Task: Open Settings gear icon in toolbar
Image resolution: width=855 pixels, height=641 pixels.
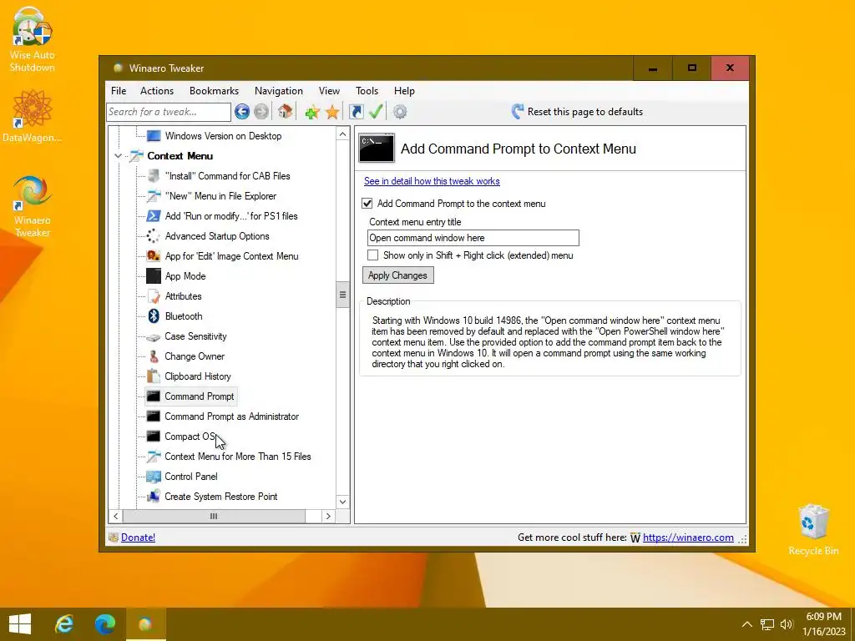Action: (400, 112)
